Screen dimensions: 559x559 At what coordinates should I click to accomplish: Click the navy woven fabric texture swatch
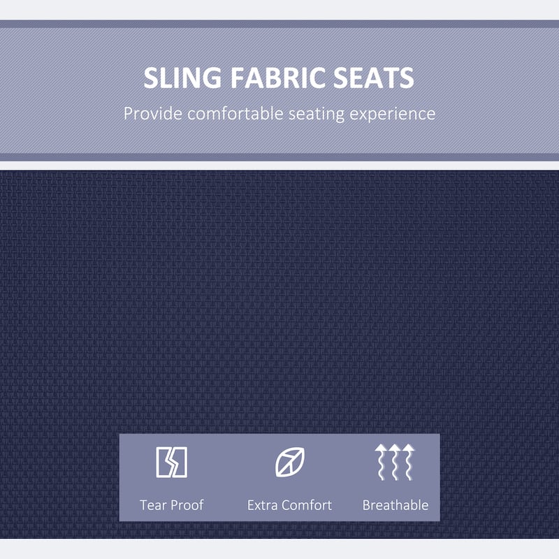(x=279, y=303)
